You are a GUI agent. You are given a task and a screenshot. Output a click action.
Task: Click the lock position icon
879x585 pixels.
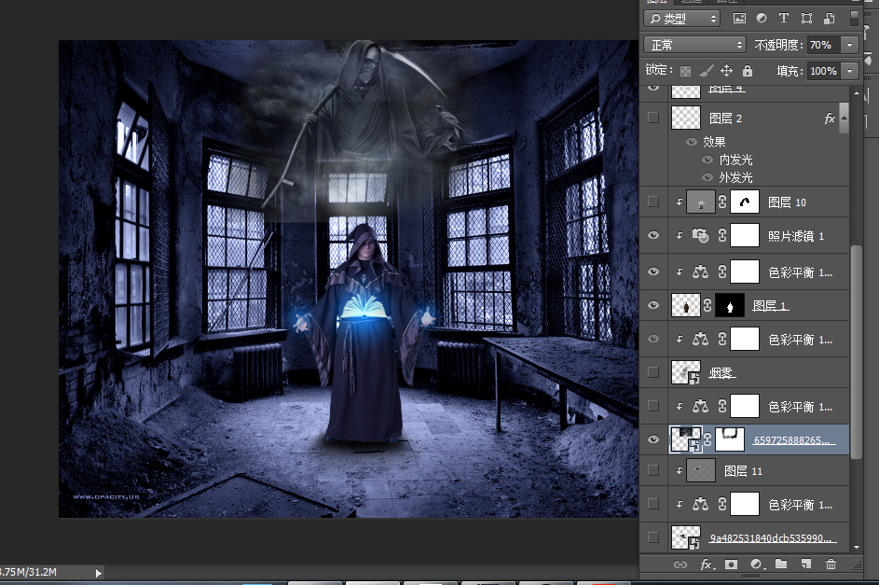[x=728, y=71]
